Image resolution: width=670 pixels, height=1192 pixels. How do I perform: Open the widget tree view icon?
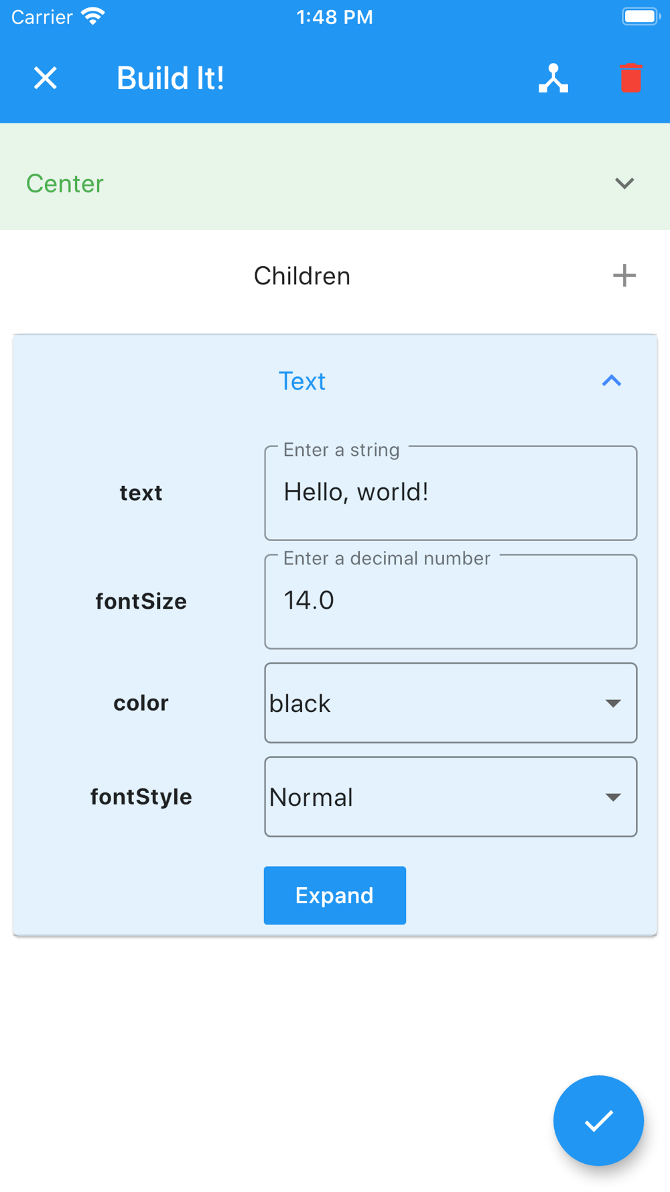[x=553, y=78]
